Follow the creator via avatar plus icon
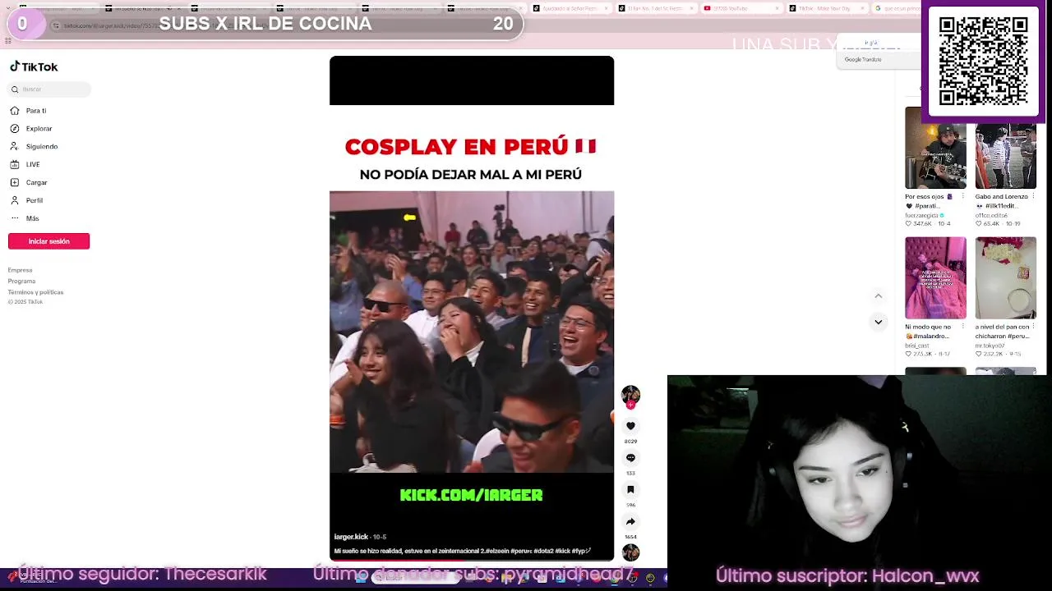The height and width of the screenshot is (591, 1052). (x=630, y=405)
